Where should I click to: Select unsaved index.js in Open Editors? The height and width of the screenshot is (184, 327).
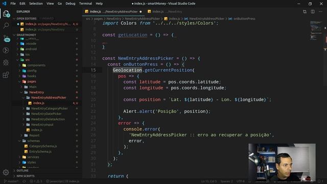coord(48,24)
